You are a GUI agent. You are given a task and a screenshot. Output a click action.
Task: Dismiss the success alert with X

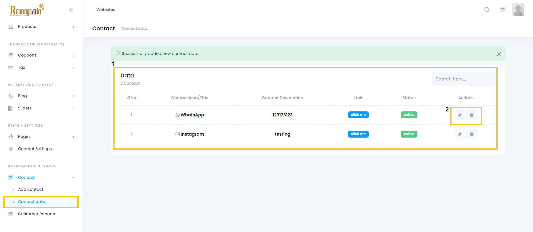pyautogui.click(x=499, y=54)
